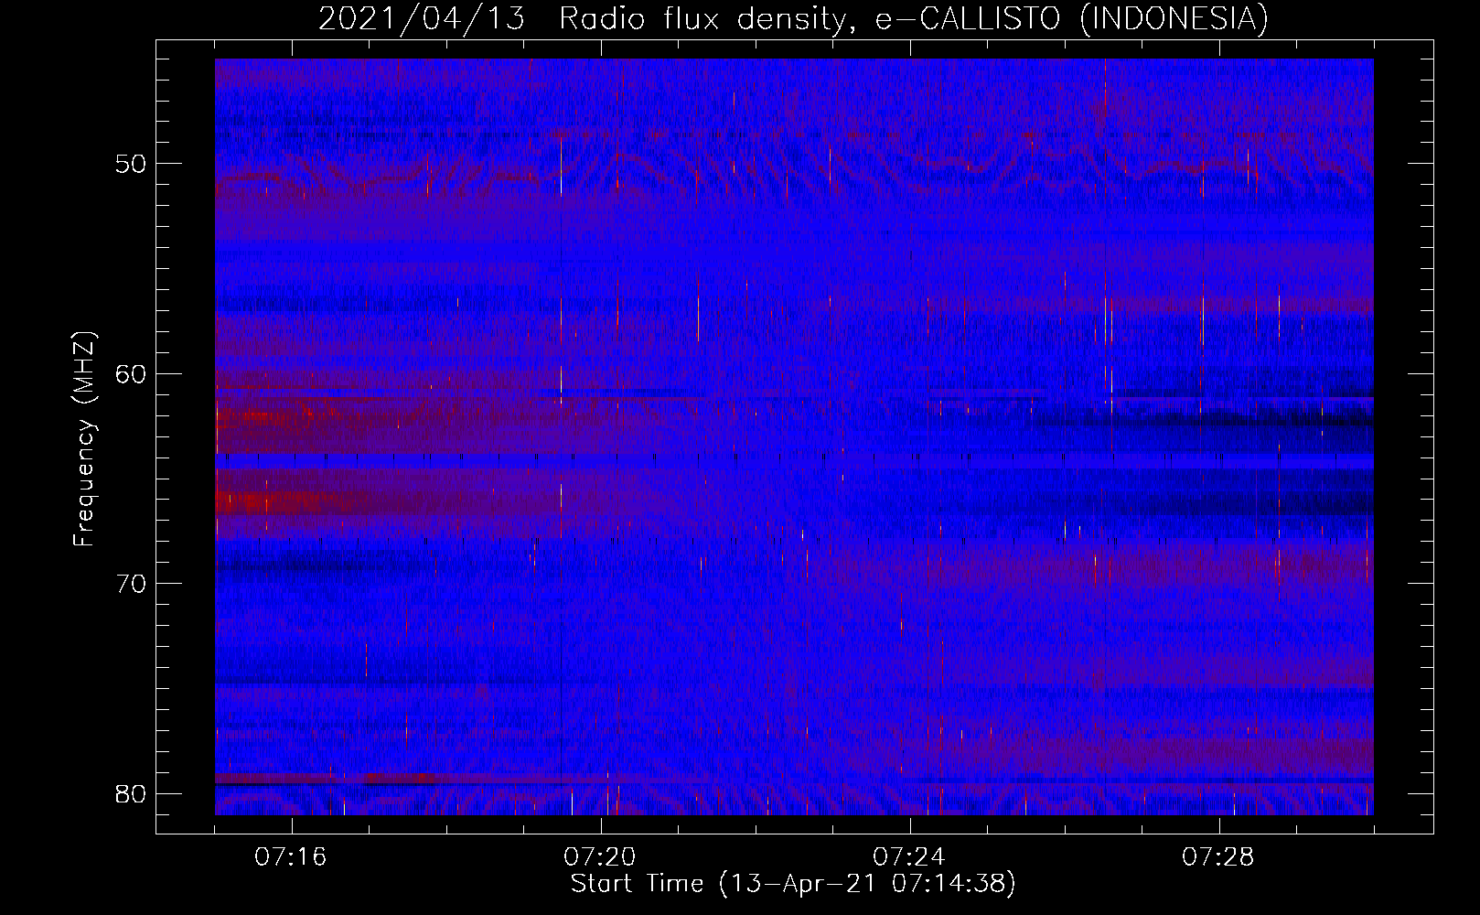Click the '70' frequency tick label
Viewport: 1480px width, 915px height.
tap(131, 583)
